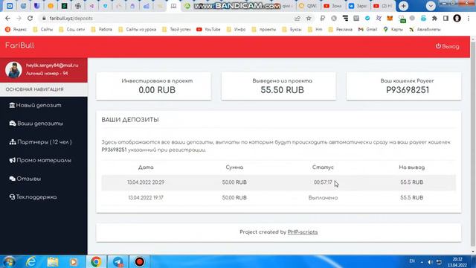Open the проекты bookmarks folder
This screenshot has width=476, height=268.
tap(264, 30)
